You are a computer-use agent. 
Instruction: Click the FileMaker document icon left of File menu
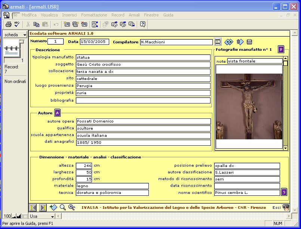point(6,15)
